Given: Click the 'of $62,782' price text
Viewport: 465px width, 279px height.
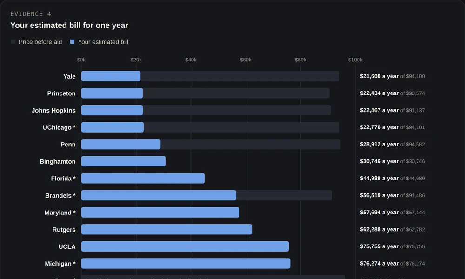Looking at the screenshot, I should pos(412,230).
